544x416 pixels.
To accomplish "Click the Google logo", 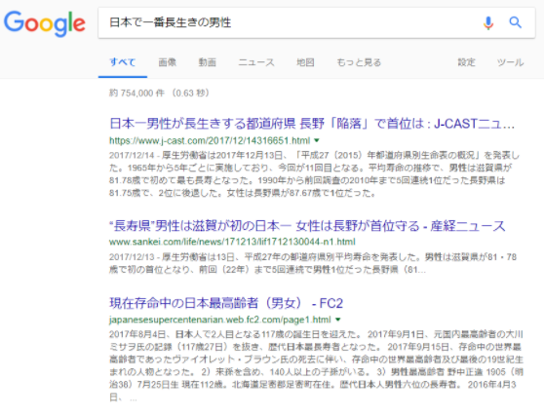I will [45, 23].
